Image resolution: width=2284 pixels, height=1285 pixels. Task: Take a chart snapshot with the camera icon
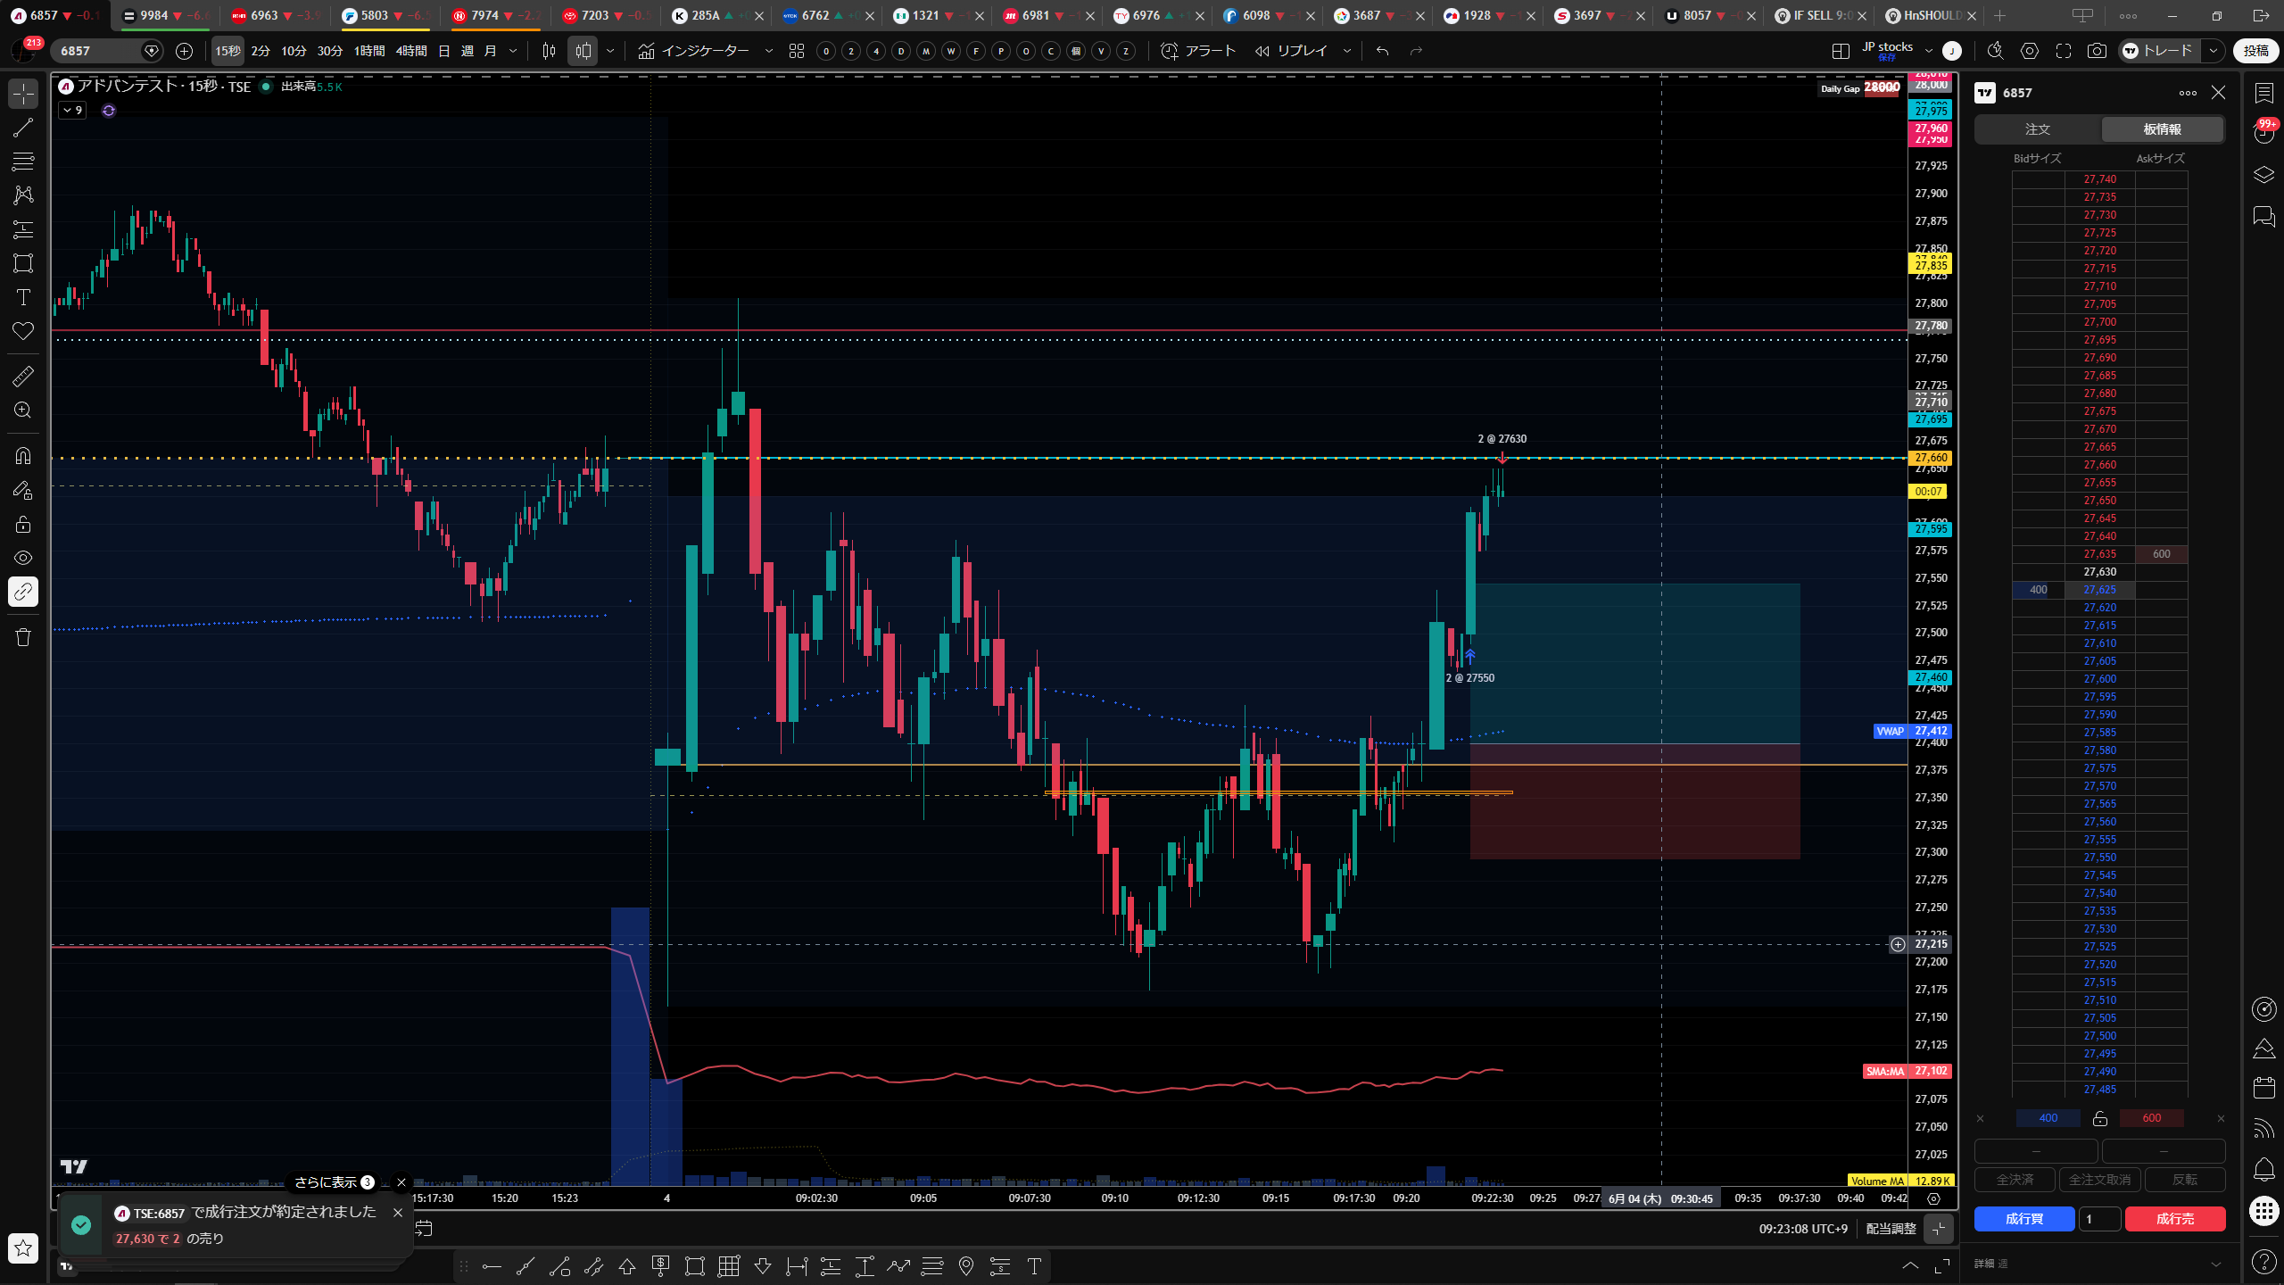[2097, 51]
